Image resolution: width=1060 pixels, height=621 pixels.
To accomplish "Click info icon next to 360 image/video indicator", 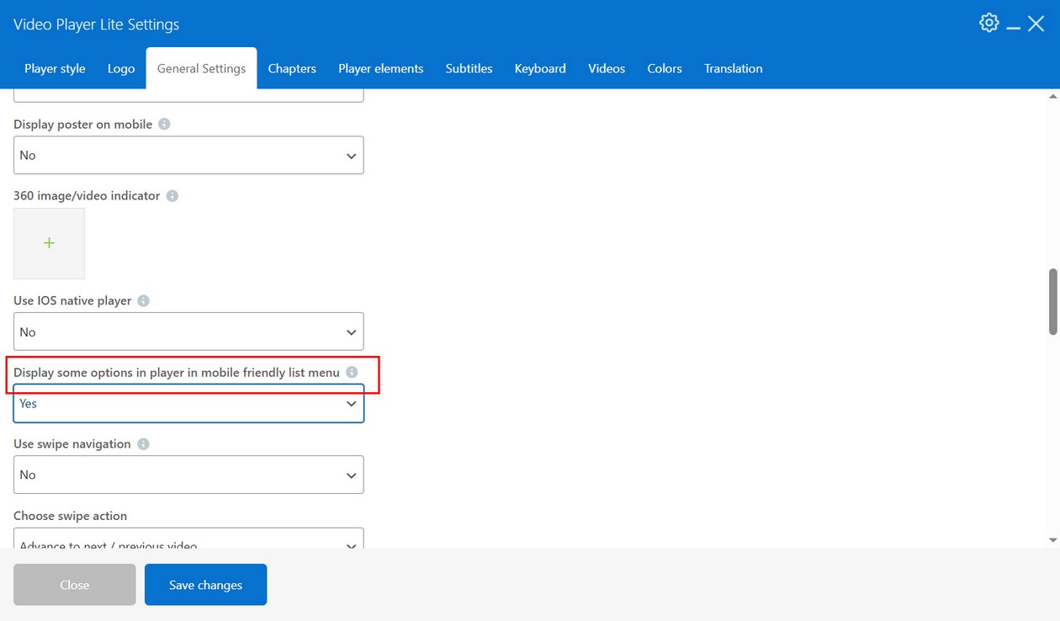I will pos(172,195).
